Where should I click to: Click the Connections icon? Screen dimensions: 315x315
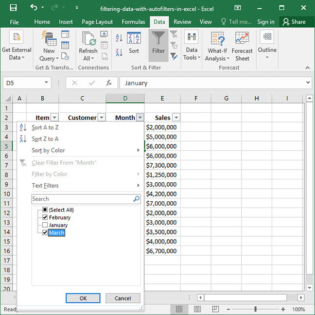click(x=104, y=34)
